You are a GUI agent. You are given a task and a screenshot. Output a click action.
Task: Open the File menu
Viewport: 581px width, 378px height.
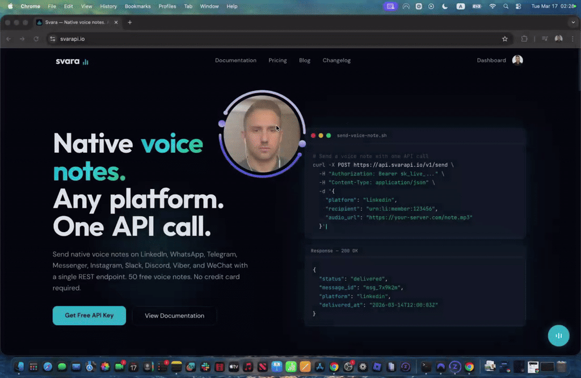click(x=52, y=6)
